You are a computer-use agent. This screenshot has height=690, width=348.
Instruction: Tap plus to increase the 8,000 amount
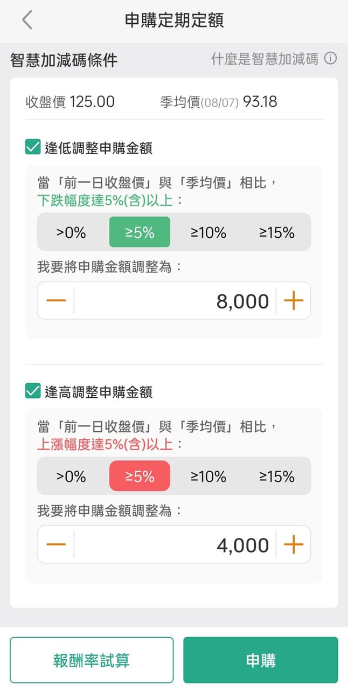tap(294, 301)
